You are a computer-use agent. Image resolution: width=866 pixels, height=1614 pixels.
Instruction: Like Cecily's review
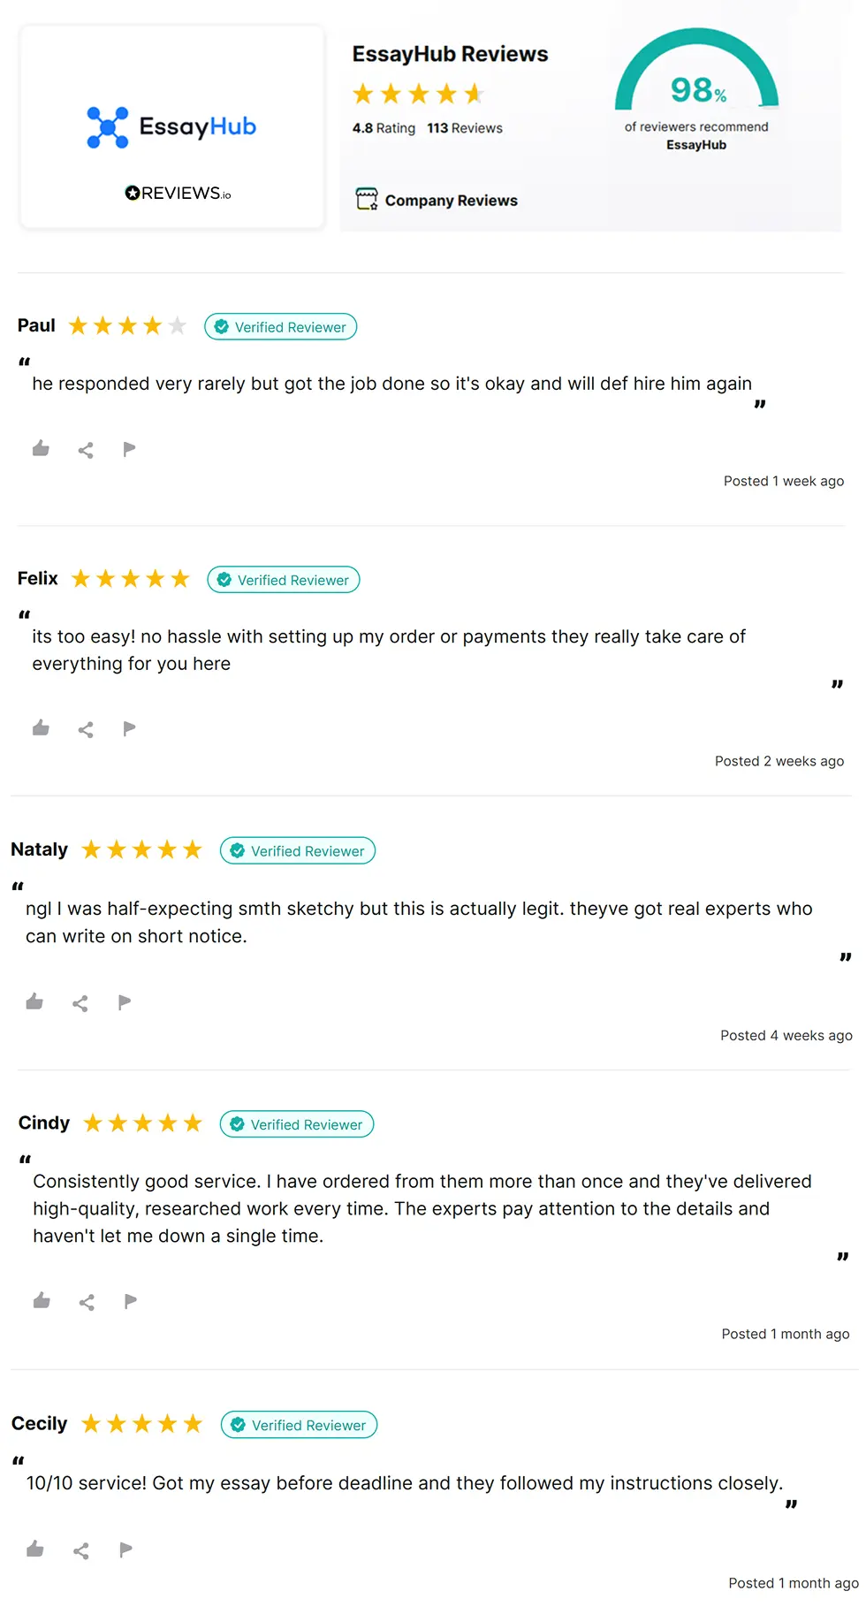[x=35, y=1549]
